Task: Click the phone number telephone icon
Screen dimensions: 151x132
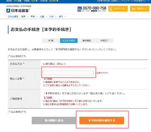Action: point(79,8)
